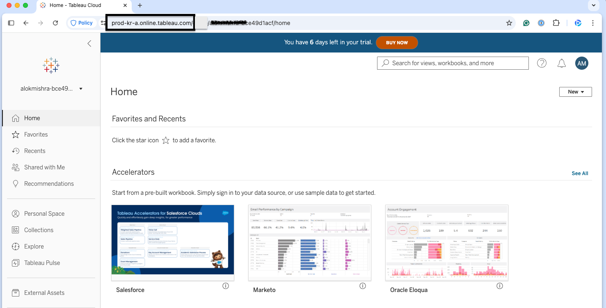The image size is (606, 308).
Task: Select Explore in the sidebar
Action: pyautogui.click(x=34, y=246)
